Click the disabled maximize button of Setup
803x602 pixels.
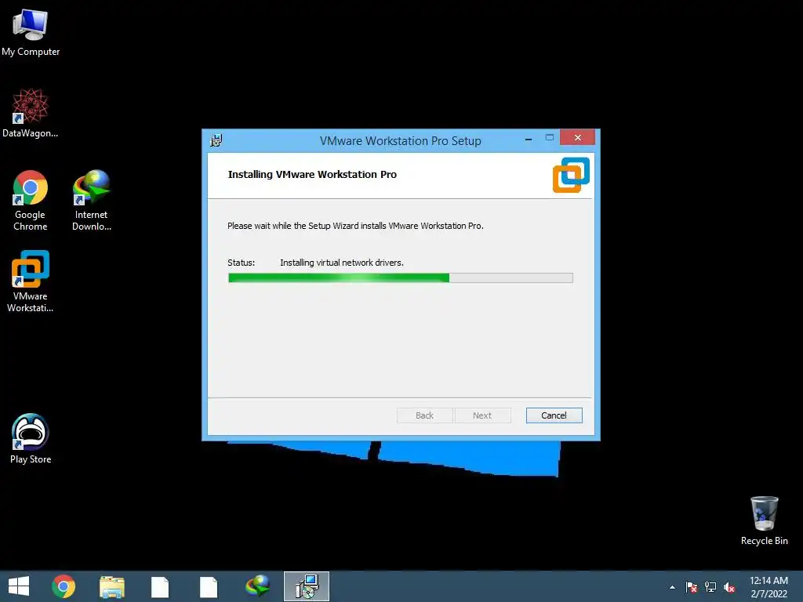(x=550, y=138)
